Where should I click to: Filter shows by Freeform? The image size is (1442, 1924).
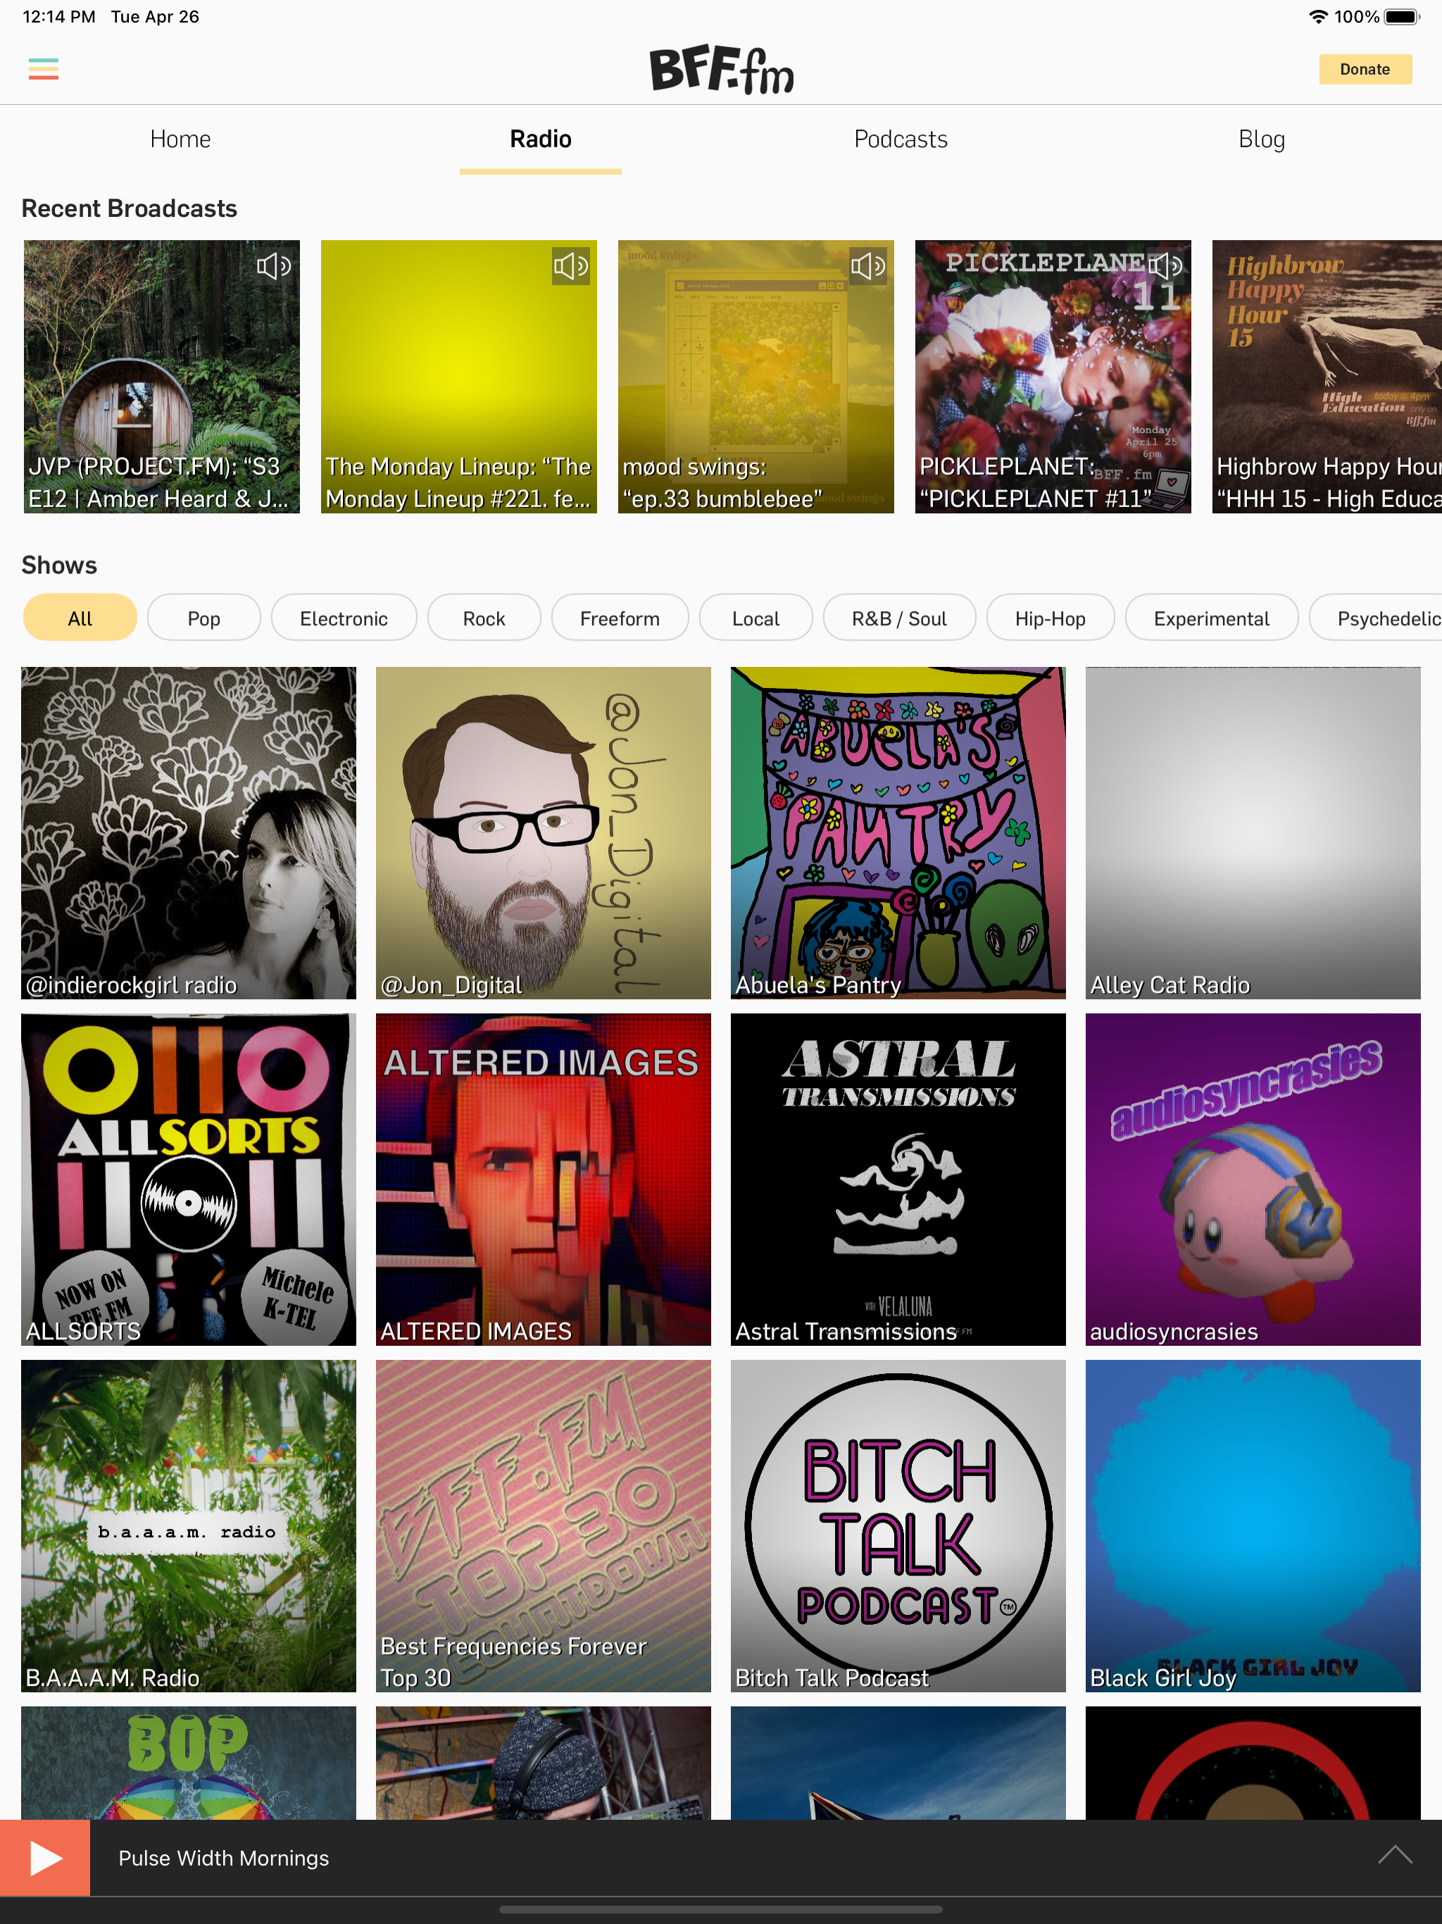click(x=619, y=618)
